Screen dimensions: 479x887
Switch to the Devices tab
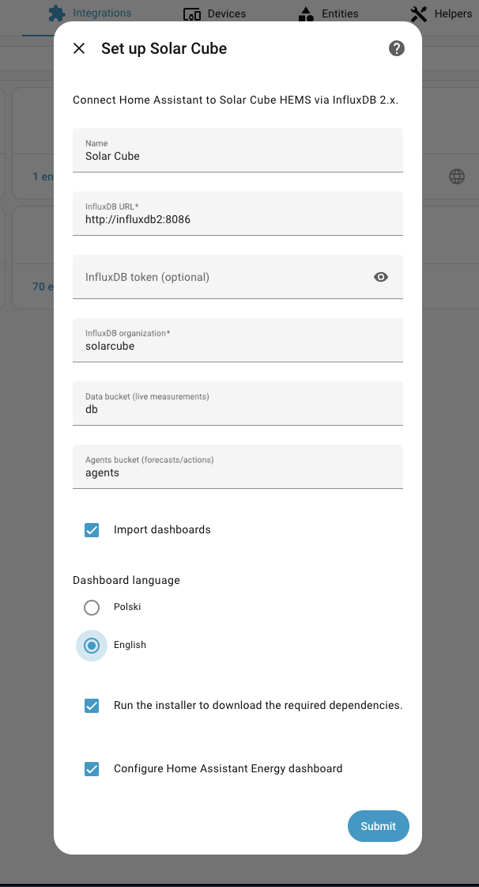215,14
